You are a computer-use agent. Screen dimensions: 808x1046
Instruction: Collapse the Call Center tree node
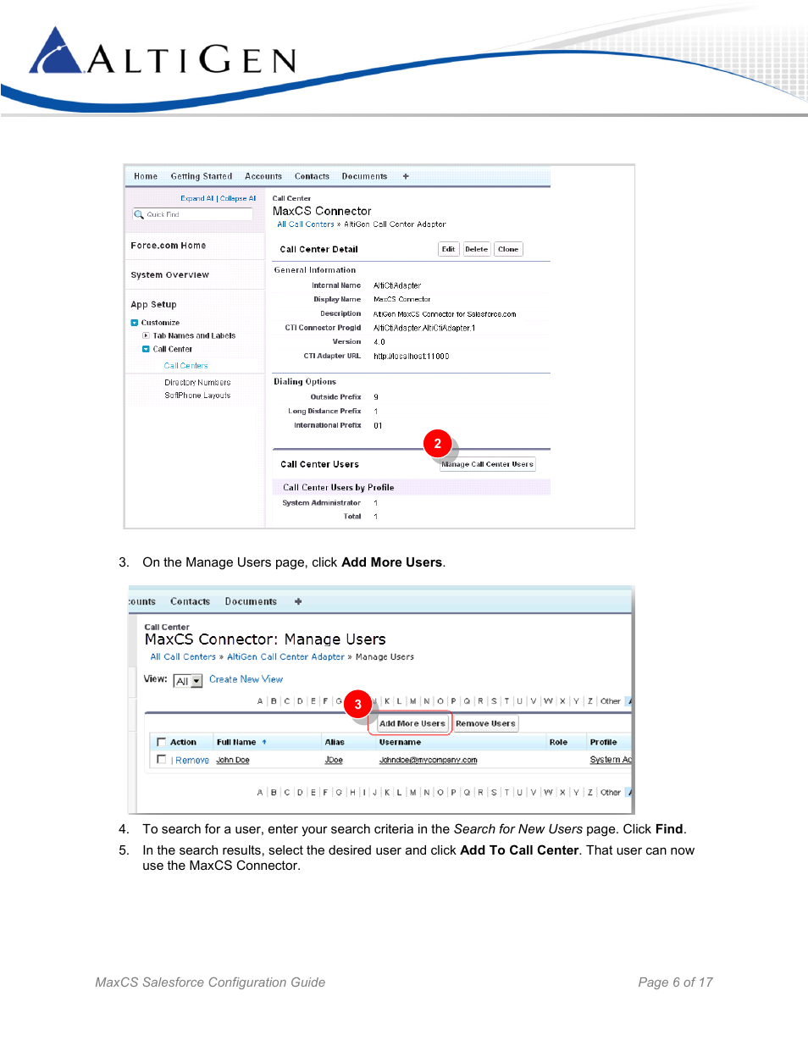[x=146, y=349]
